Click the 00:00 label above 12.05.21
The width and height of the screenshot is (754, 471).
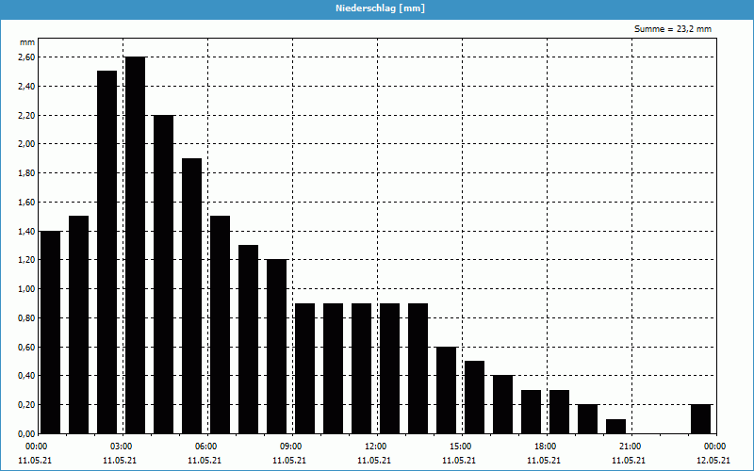[x=716, y=447]
